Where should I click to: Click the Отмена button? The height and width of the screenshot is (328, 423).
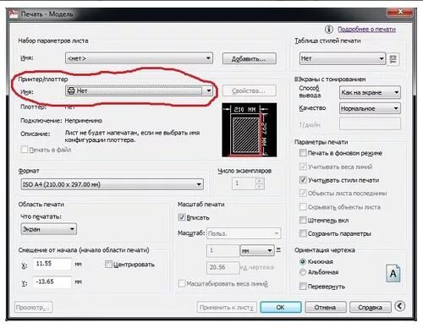coord(326,307)
